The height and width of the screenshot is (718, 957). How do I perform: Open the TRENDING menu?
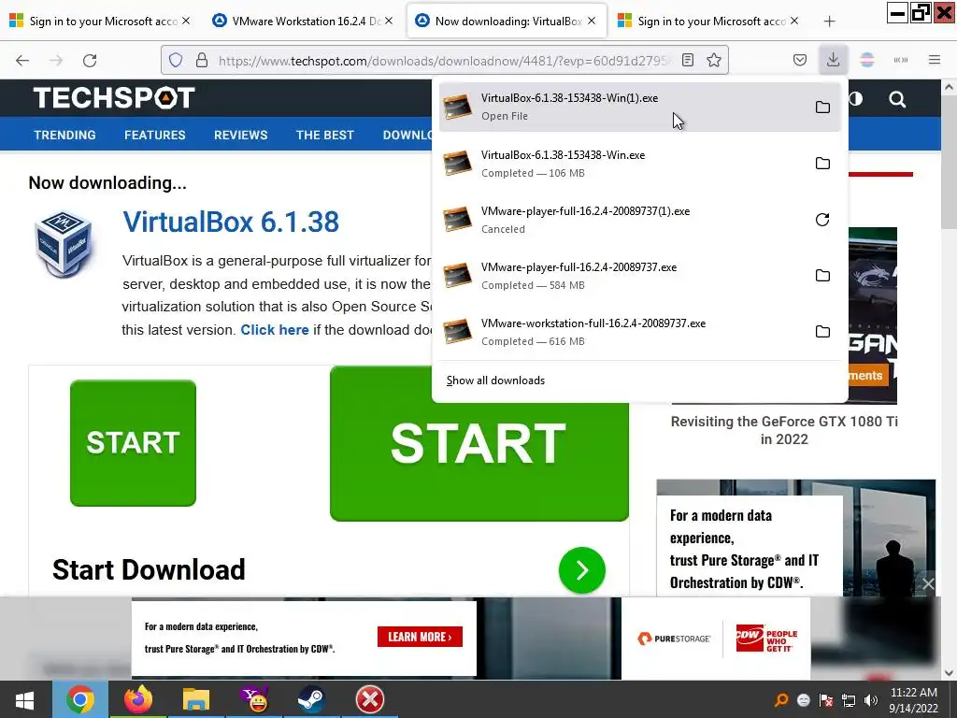[x=64, y=135]
